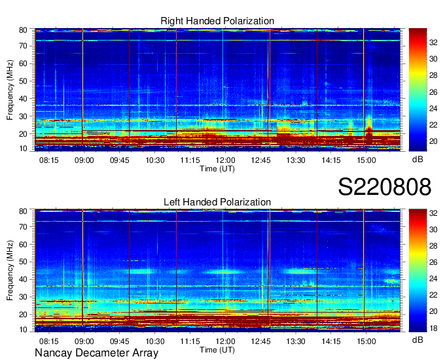Click the 28 dB label on the top color bar
The width and height of the screenshot is (445, 361).
pyautogui.click(x=433, y=75)
